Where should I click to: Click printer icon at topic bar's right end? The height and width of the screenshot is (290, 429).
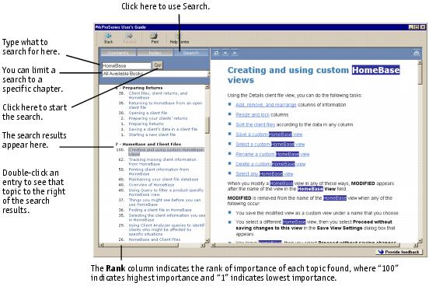tap(417, 53)
